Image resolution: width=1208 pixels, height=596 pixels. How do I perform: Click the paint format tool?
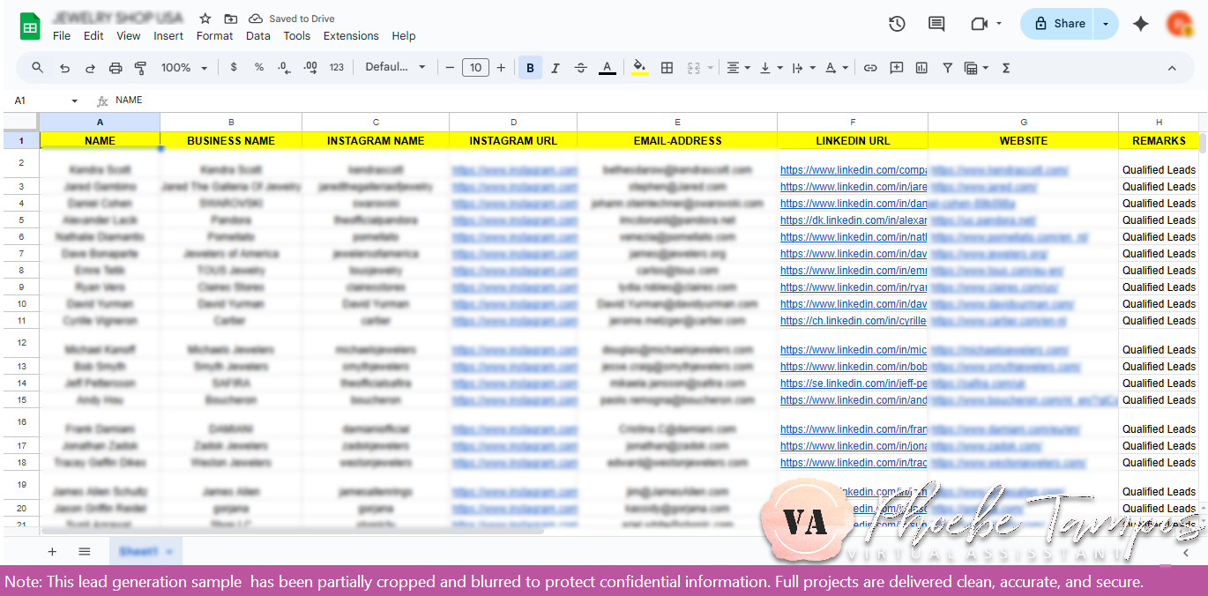(141, 67)
